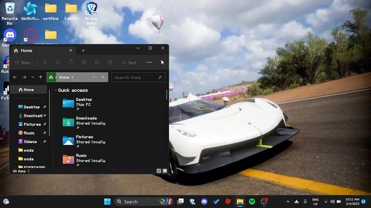Open Music folder in Quick access
The image size is (371, 208).
[84, 160]
